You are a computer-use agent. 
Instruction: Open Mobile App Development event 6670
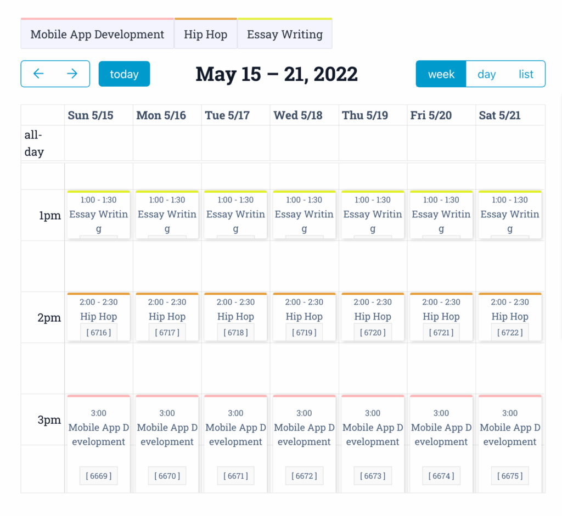[x=167, y=444]
